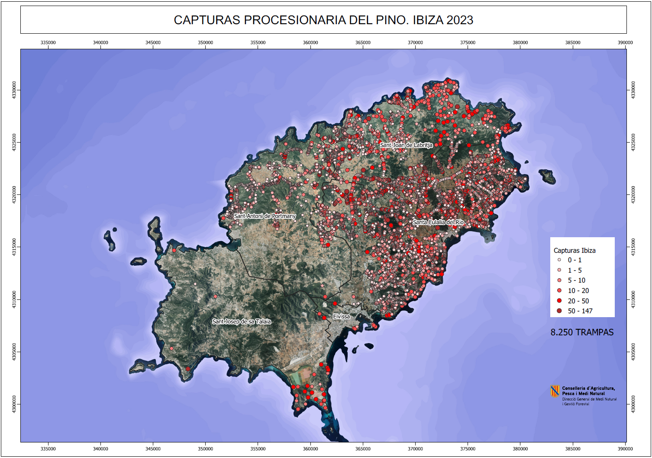The width and height of the screenshot is (652, 458).
Task: Click the Balearic government flag logo
Action: (x=555, y=391)
